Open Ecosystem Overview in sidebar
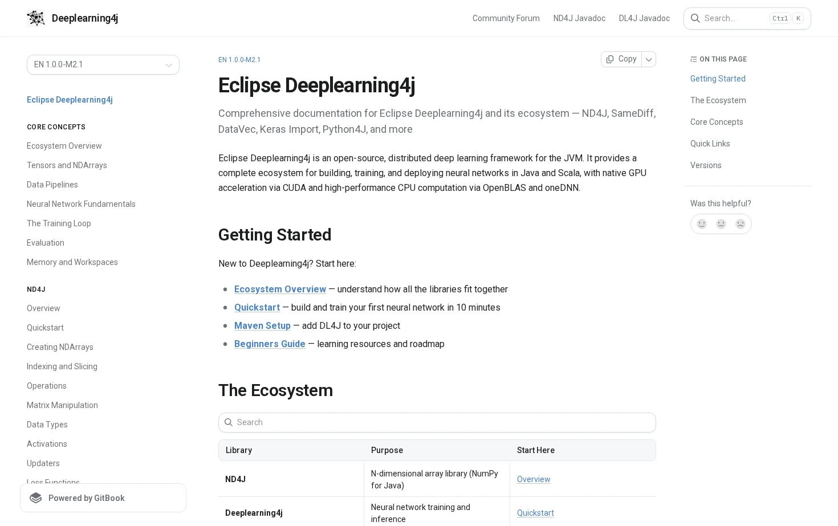 pos(64,146)
